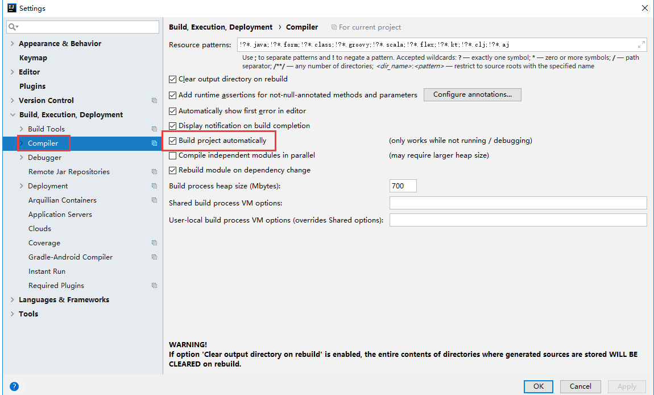Click the project-level icon beside Version Control

154,101
